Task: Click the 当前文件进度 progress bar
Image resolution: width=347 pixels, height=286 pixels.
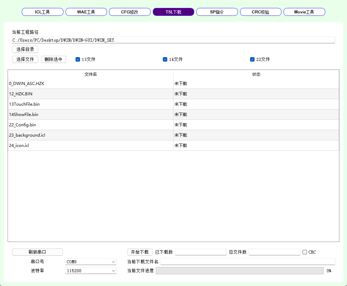Action: point(240,271)
